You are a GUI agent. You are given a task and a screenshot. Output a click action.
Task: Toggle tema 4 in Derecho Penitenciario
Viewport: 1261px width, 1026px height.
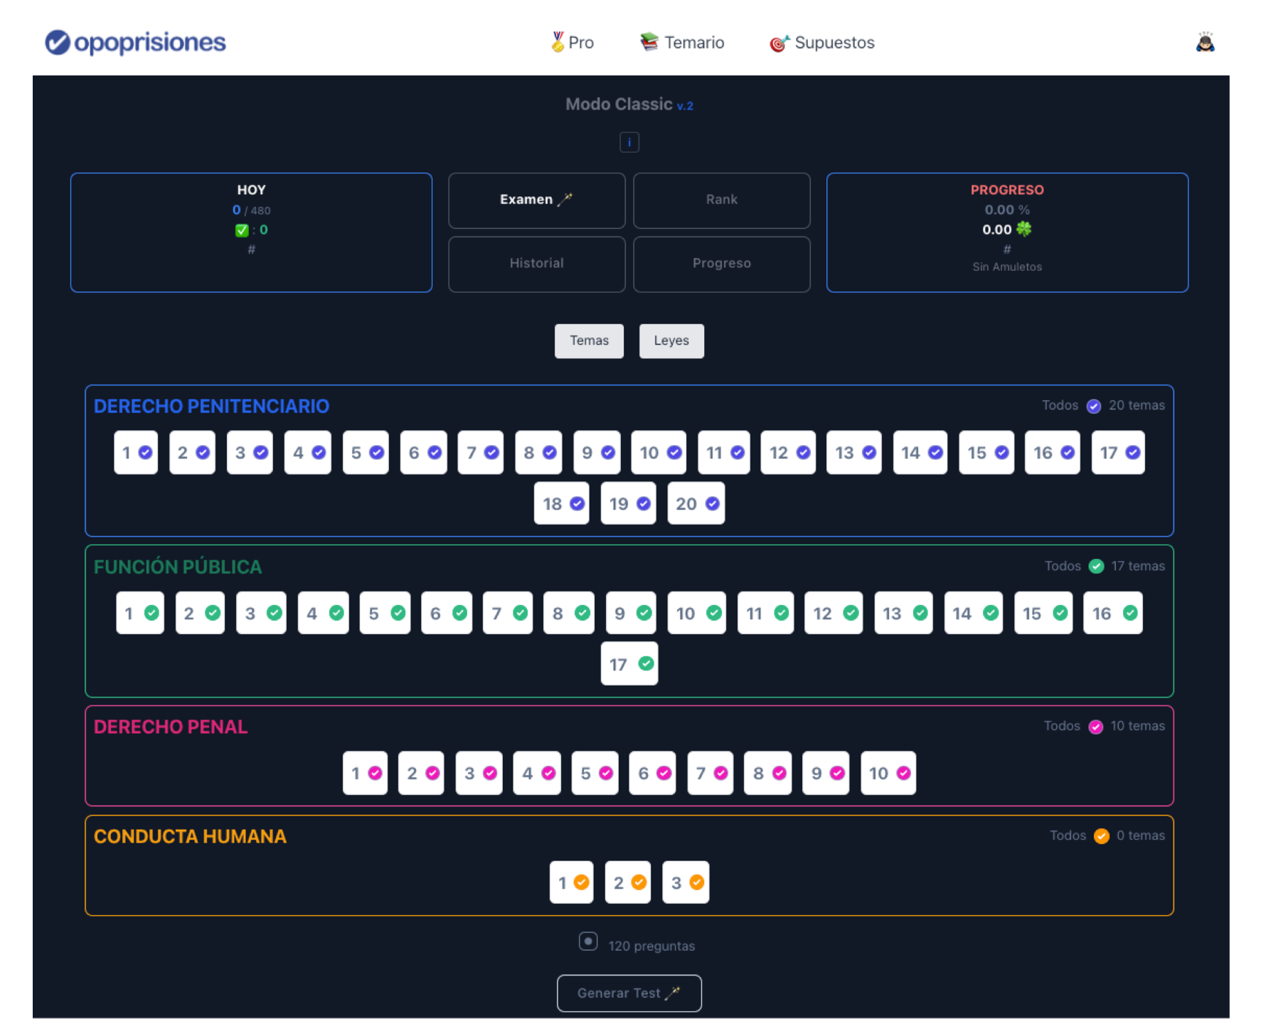click(307, 452)
